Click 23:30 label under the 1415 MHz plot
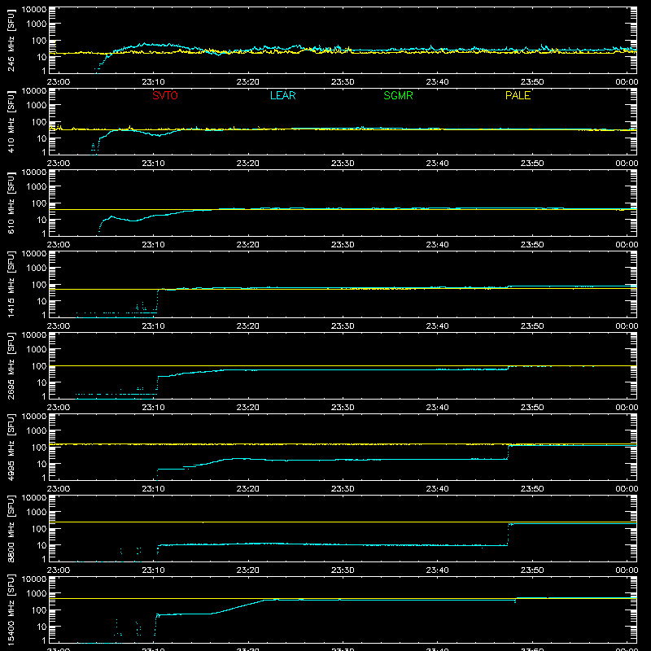The height and width of the screenshot is (651, 651). [x=343, y=326]
